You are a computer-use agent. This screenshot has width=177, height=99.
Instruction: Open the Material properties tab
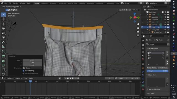(143, 89)
